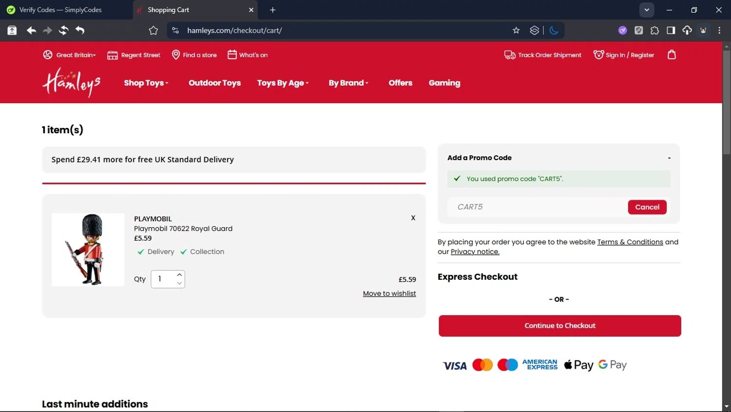Click the What's on link
Viewport: 731px width, 412px height.
coord(253,55)
